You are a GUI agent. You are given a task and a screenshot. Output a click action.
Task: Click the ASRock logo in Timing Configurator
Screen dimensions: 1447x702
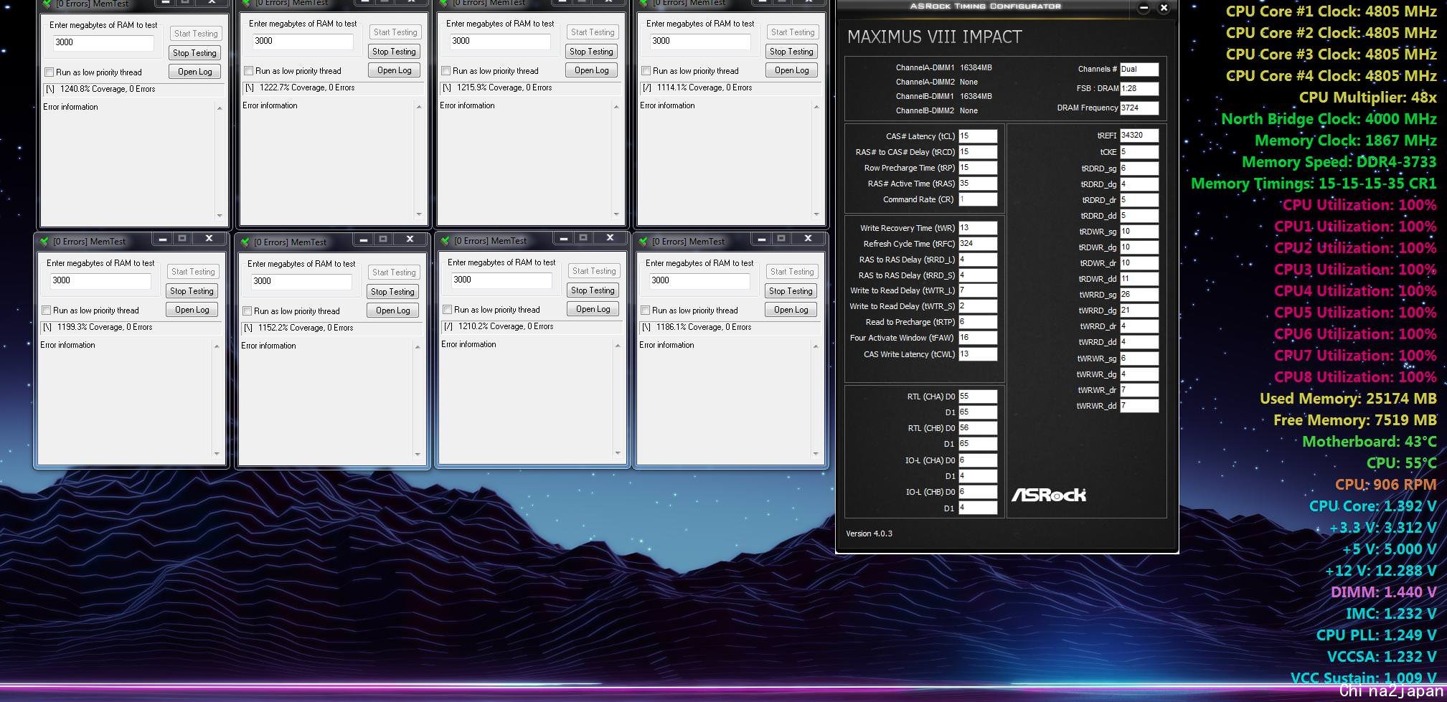coord(1048,495)
